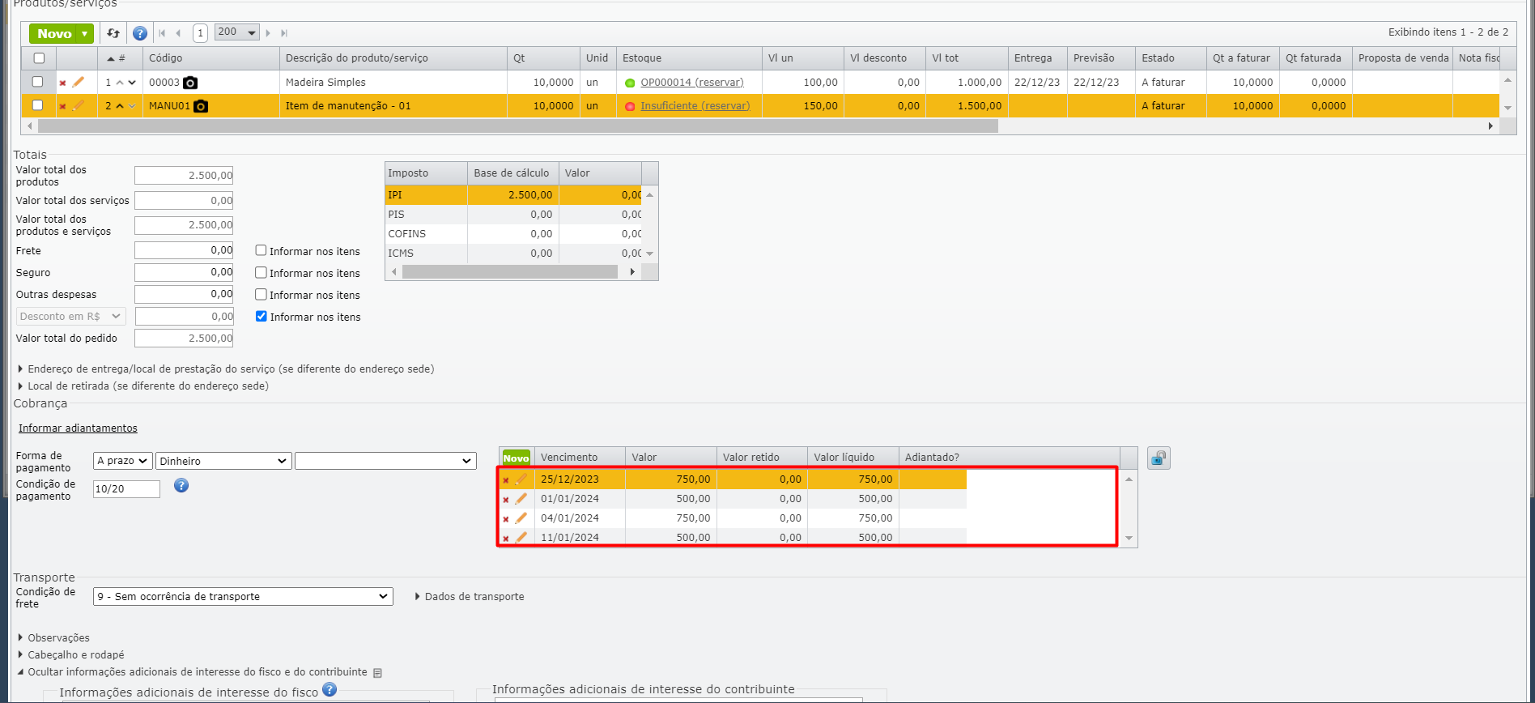
Task: Click the camera icon beside code 00003
Action: pyautogui.click(x=190, y=83)
